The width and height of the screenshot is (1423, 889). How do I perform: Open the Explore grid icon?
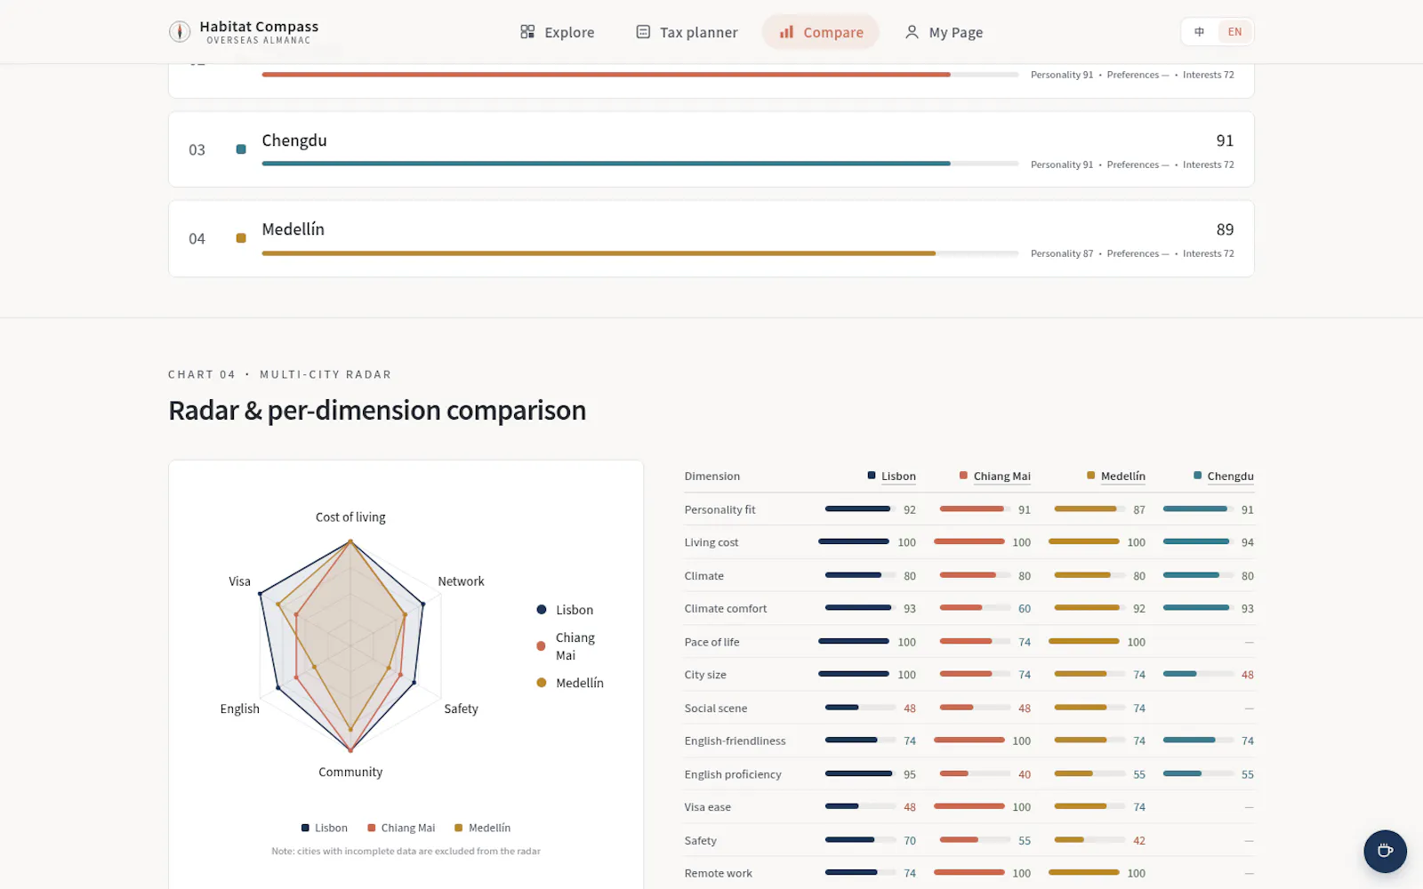(527, 32)
